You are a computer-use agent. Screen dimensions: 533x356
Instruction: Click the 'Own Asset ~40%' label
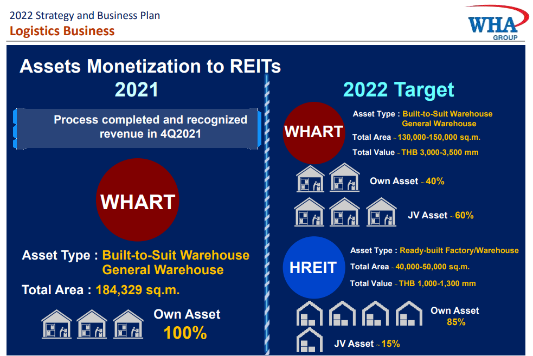[407, 181]
